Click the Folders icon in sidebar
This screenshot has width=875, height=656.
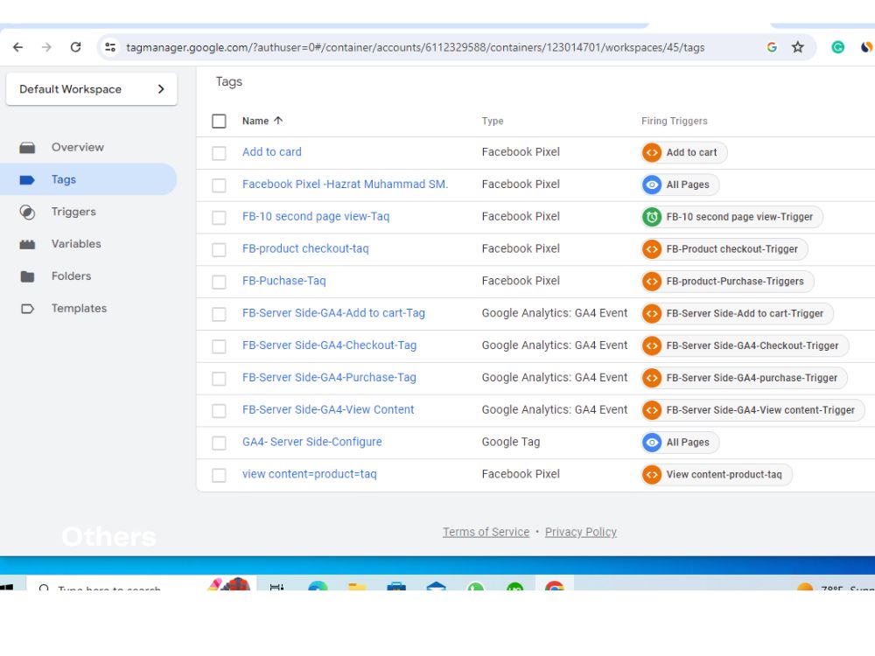[x=27, y=276]
